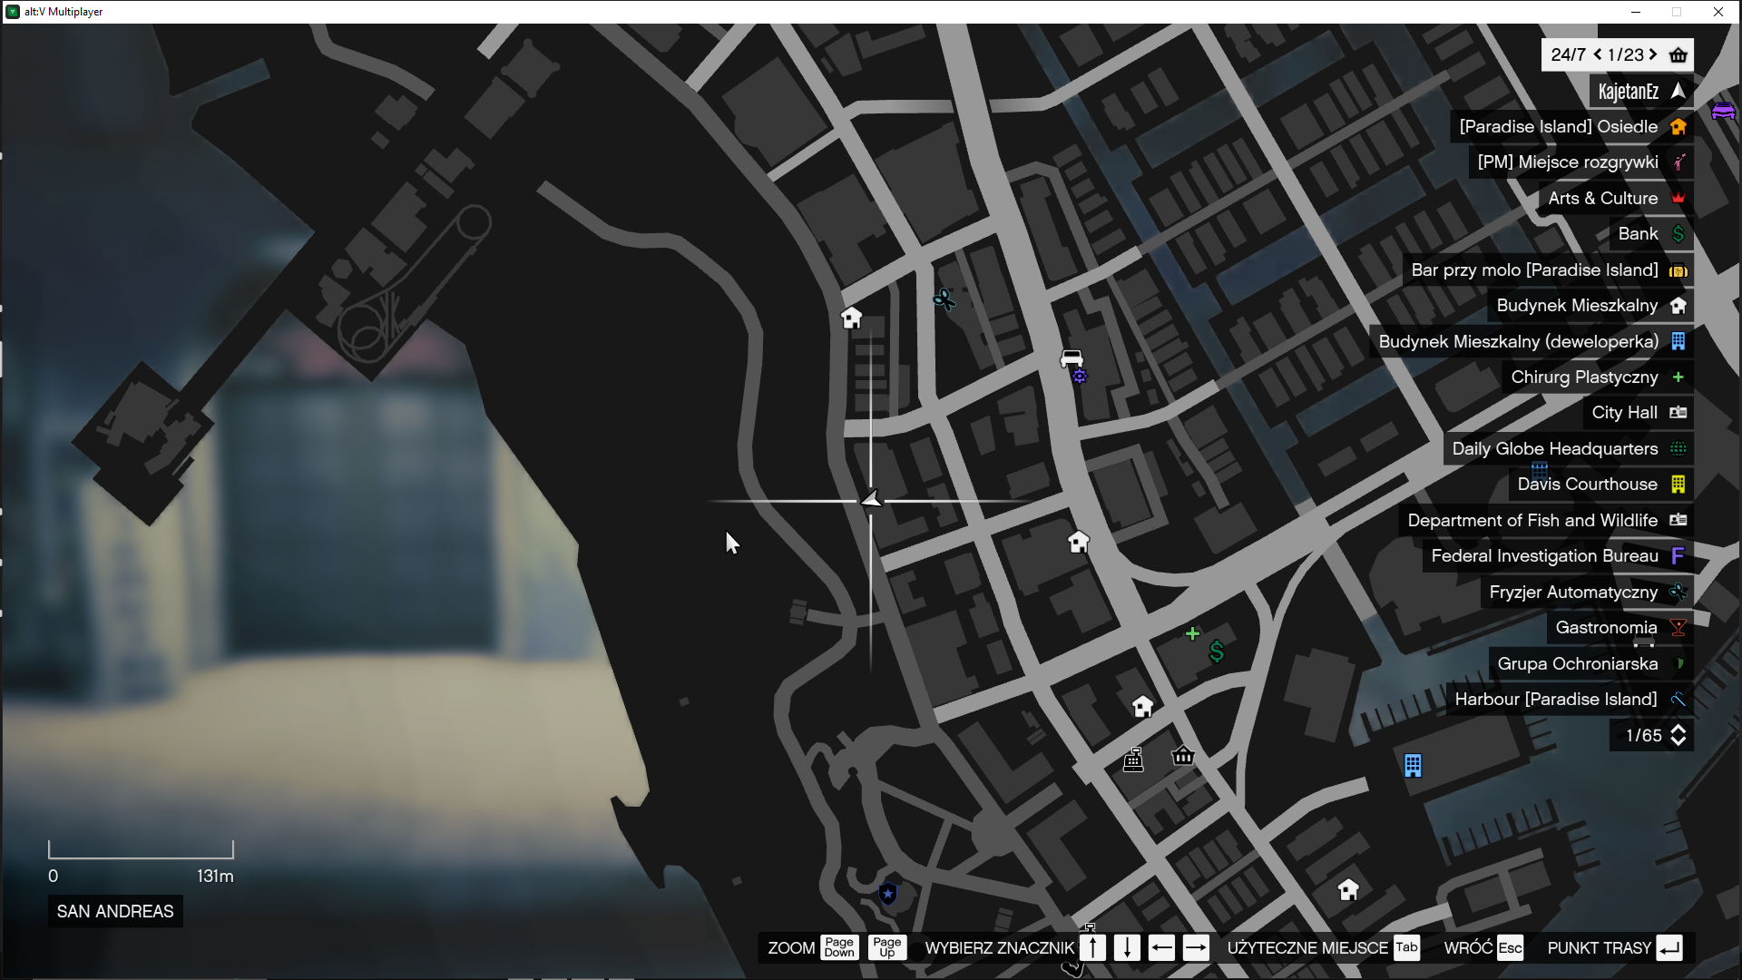Select the purple car icon at the window's right edge
Viewport: 1742px width, 980px height.
1723,111
